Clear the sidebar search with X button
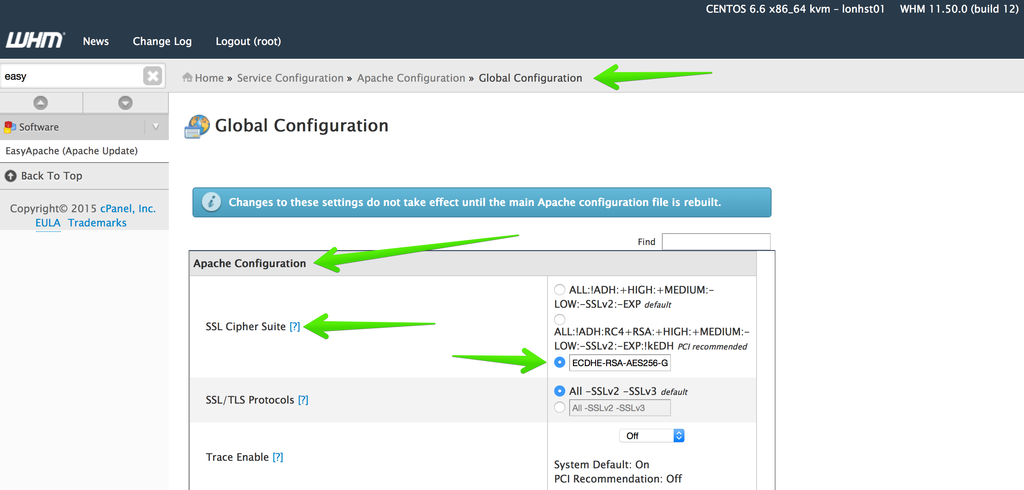Screen dimensions: 1024x490 [x=153, y=76]
